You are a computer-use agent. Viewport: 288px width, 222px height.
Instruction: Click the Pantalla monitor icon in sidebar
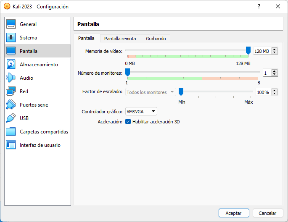coord(11,51)
